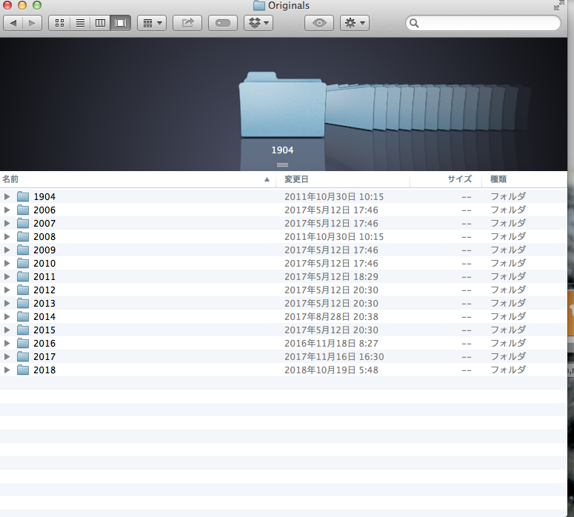Click the 2015 row folder icon

pyautogui.click(x=23, y=330)
